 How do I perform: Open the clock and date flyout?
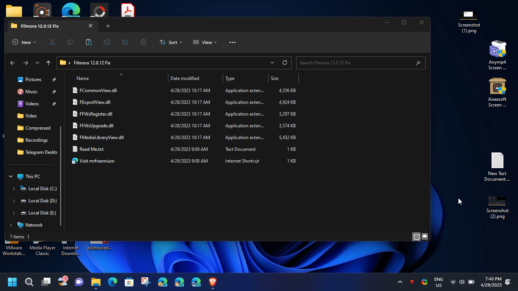click(491, 282)
